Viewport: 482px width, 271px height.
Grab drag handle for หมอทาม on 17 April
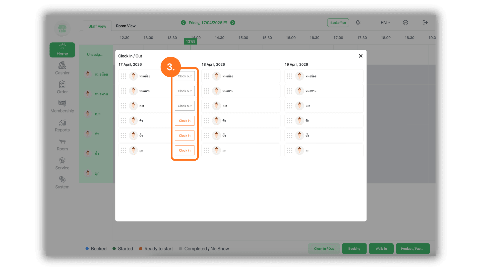123,91
